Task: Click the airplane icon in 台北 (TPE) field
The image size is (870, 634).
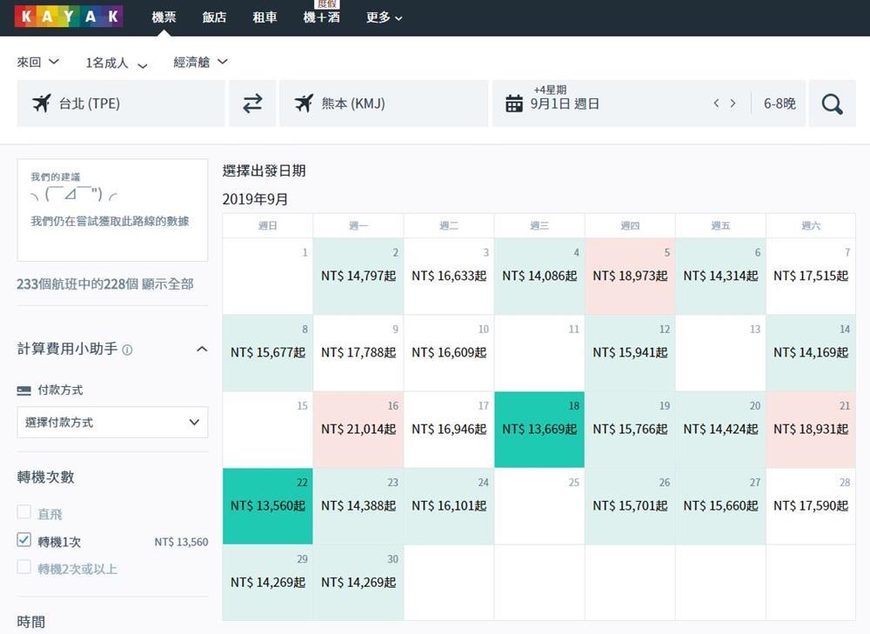Action: coord(42,103)
